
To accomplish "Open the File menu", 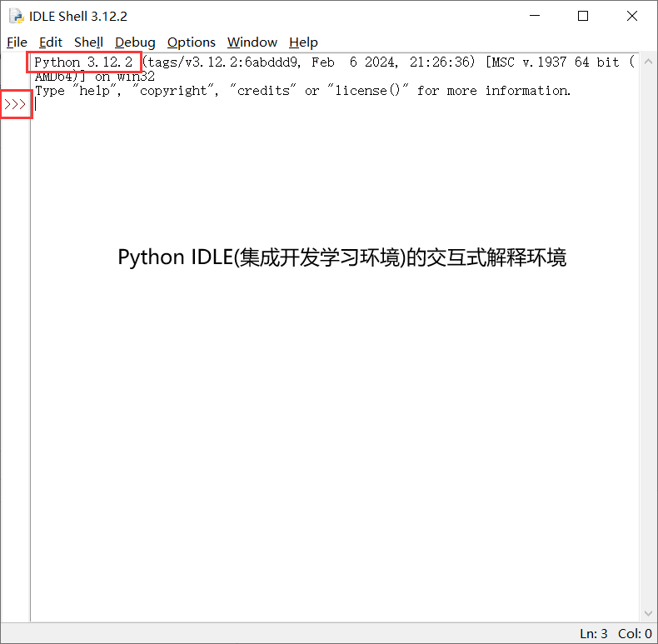I will click(x=17, y=42).
